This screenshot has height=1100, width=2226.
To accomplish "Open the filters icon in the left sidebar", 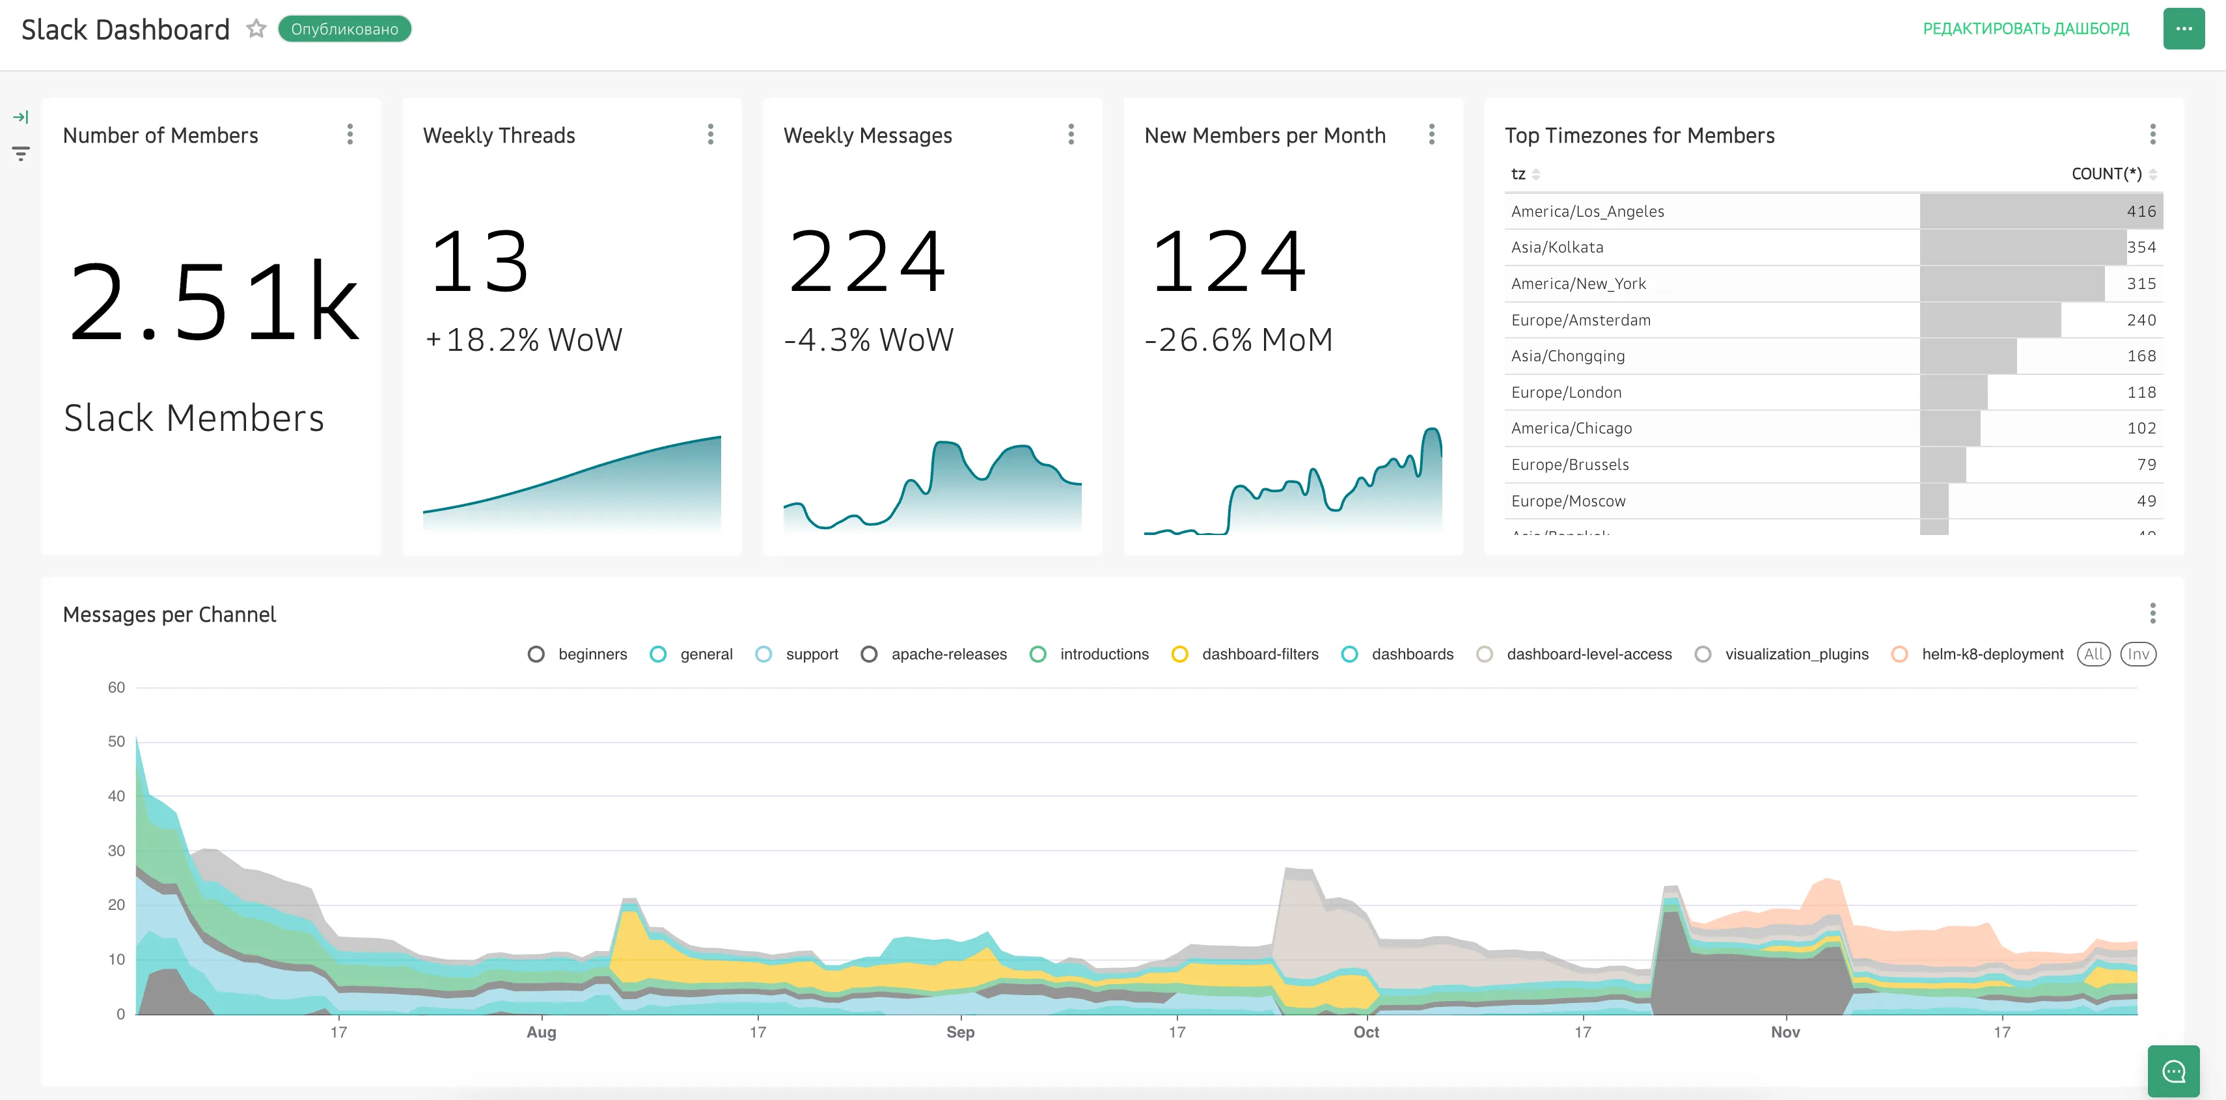I will point(21,154).
